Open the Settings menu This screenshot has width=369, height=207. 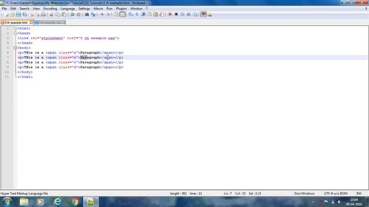[84, 9]
